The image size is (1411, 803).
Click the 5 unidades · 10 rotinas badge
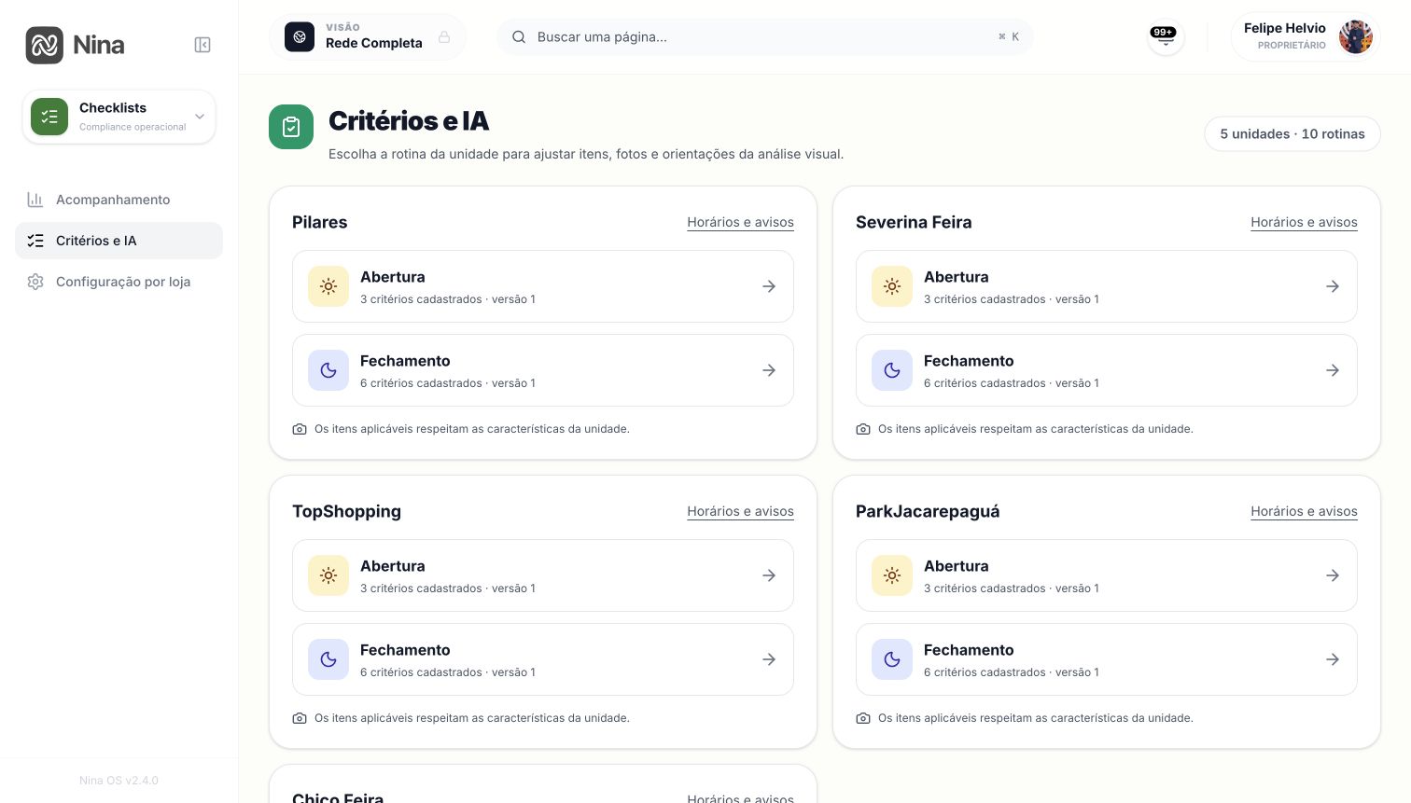click(x=1292, y=134)
